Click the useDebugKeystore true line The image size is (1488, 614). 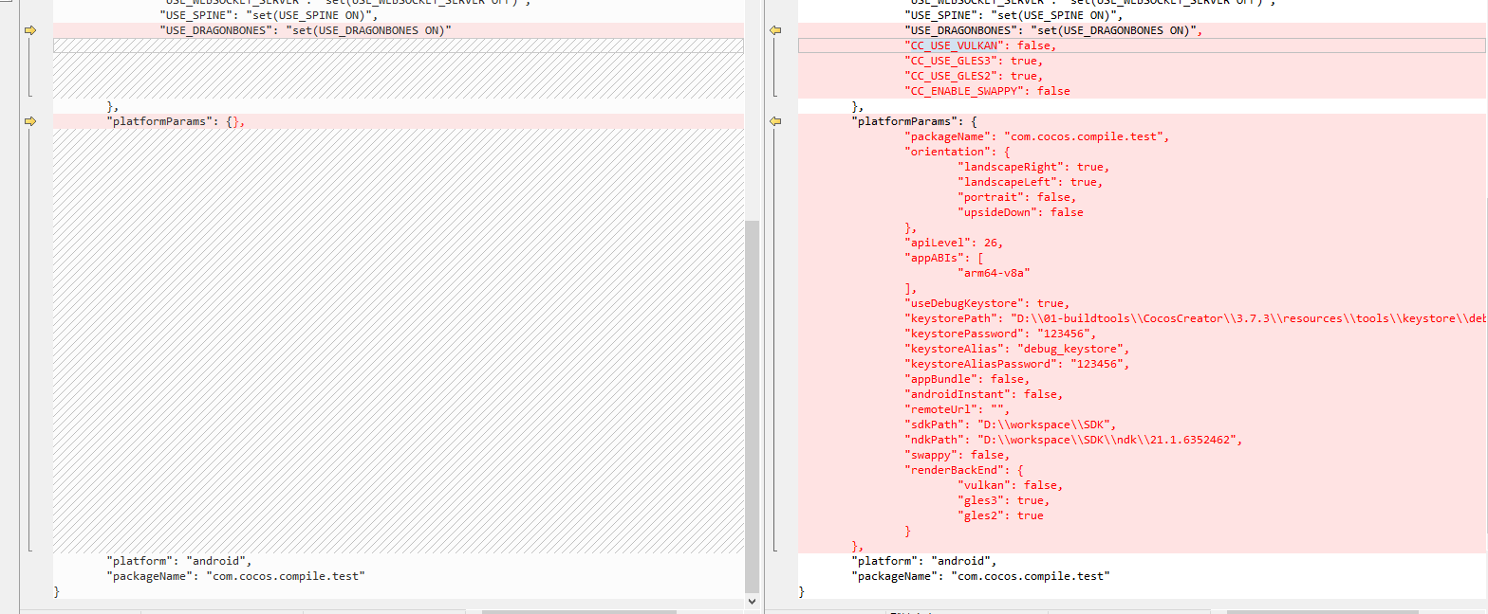tap(988, 303)
